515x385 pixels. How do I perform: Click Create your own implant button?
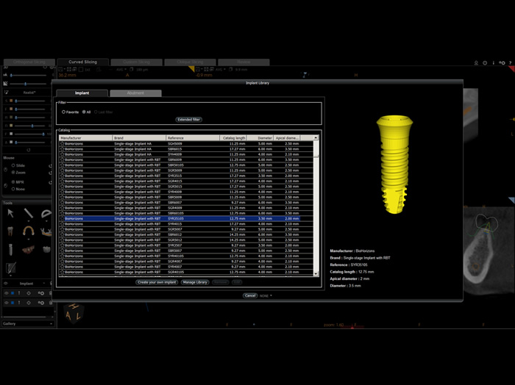point(157,282)
